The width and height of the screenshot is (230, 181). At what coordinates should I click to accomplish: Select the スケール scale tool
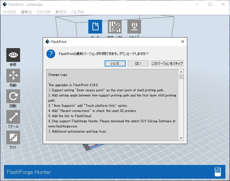click(x=13, y=117)
